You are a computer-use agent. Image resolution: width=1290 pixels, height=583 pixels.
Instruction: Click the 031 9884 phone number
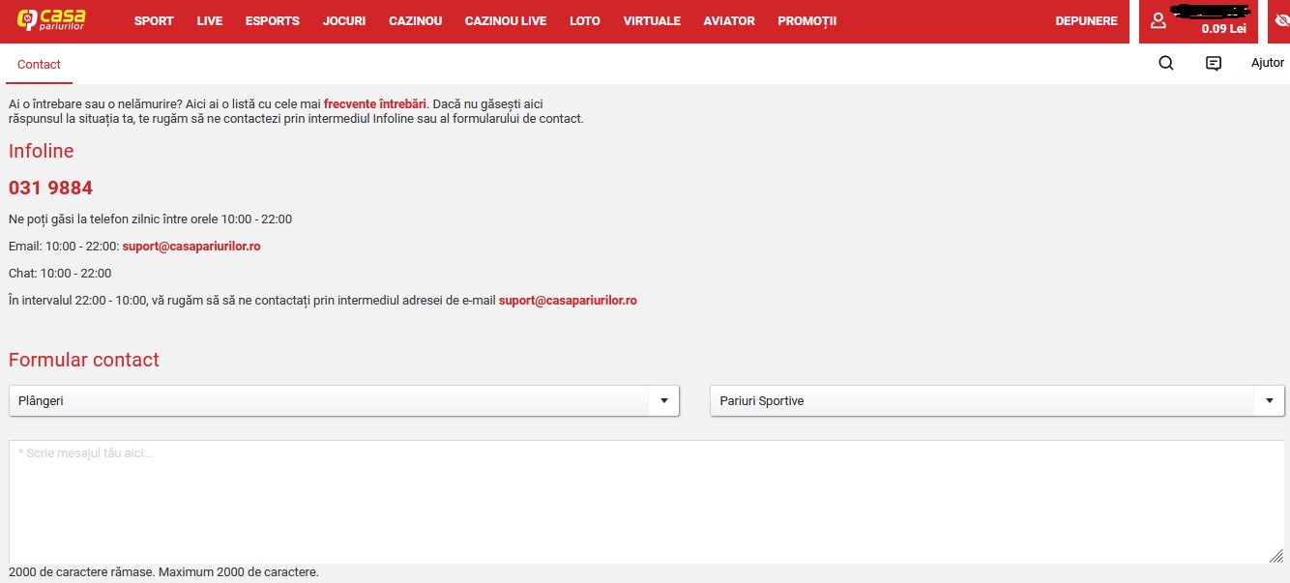pyautogui.click(x=50, y=189)
